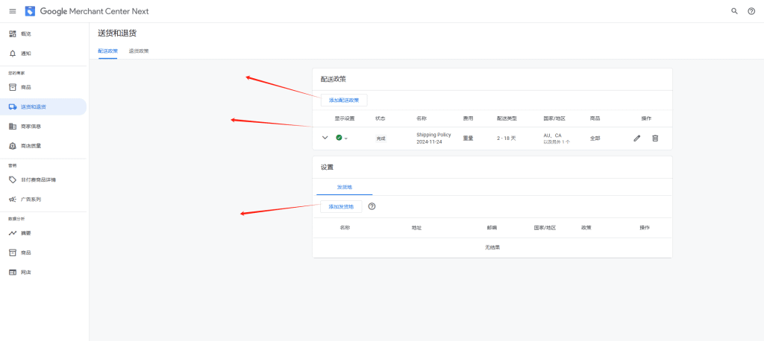Open the hamburger main menu
The image size is (764, 341).
[x=13, y=11]
